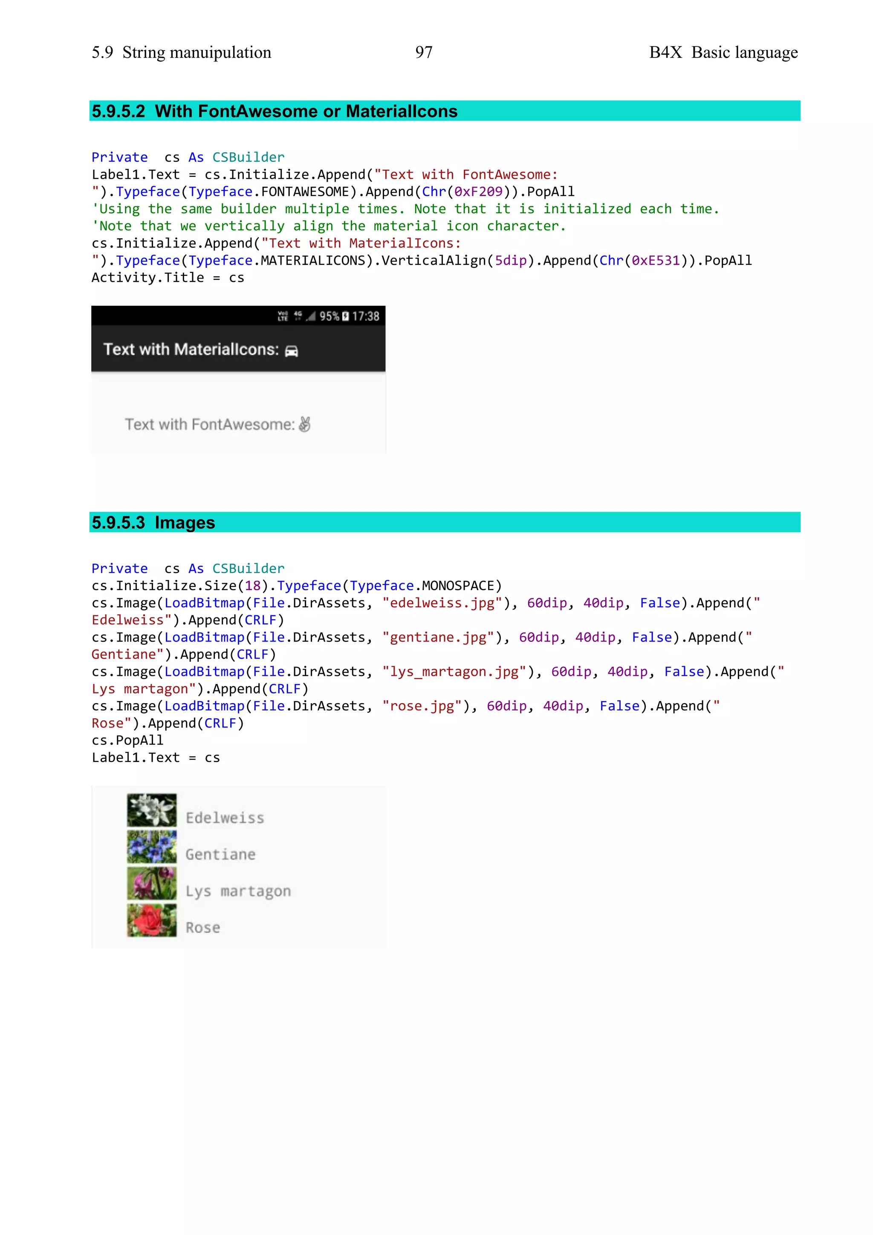Click the Edelweiss flower thumbnail
Image resolution: width=873 pixels, height=1235 pixels.
click(x=152, y=810)
